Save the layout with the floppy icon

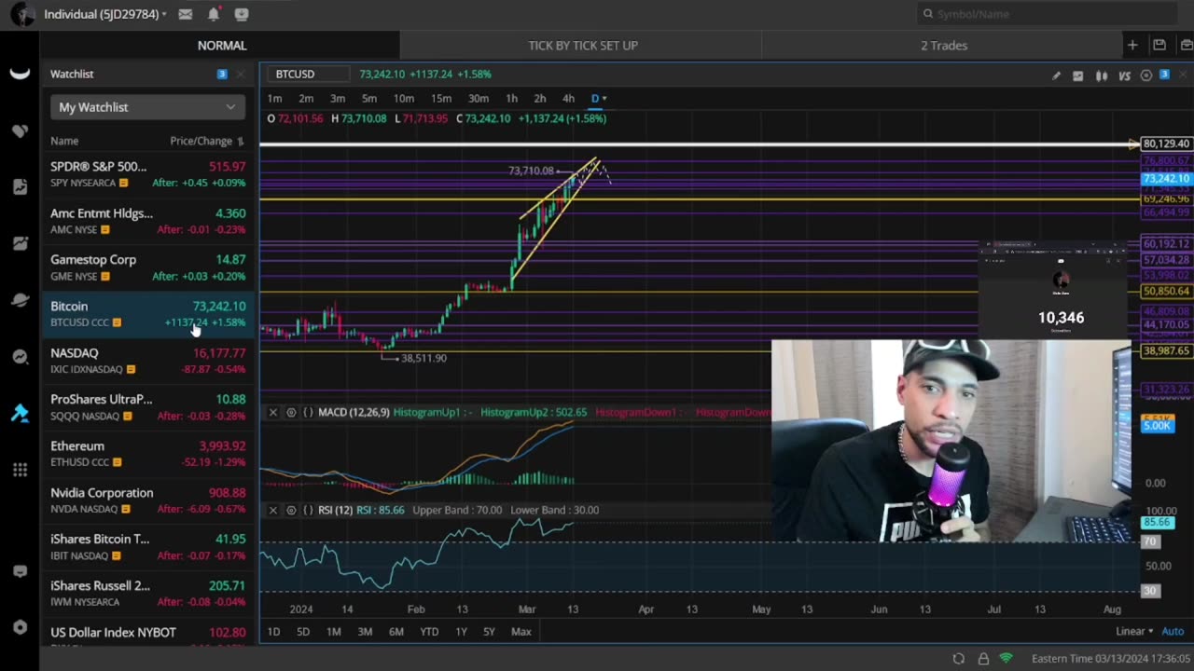point(1159,45)
